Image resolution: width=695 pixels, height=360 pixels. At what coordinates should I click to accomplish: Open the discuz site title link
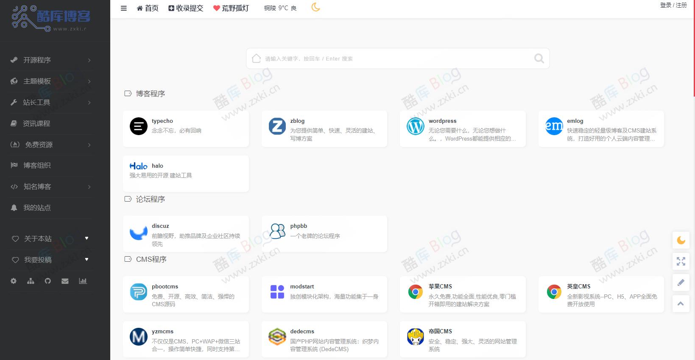[x=160, y=226]
